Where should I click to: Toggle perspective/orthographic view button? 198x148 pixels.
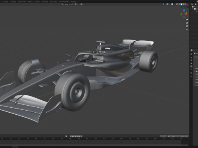coord(187,30)
